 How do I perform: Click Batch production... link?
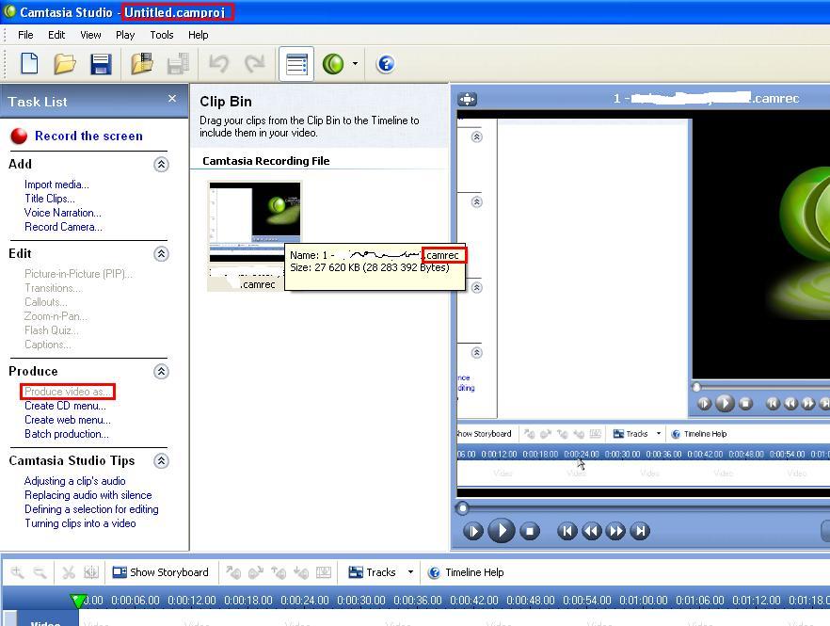pyautogui.click(x=67, y=434)
